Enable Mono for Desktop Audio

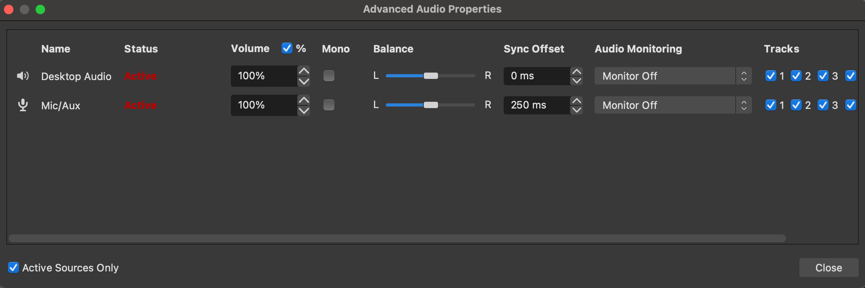[329, 76]
